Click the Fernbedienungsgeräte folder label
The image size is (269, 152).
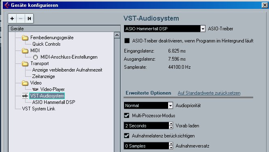coord(52,38)
